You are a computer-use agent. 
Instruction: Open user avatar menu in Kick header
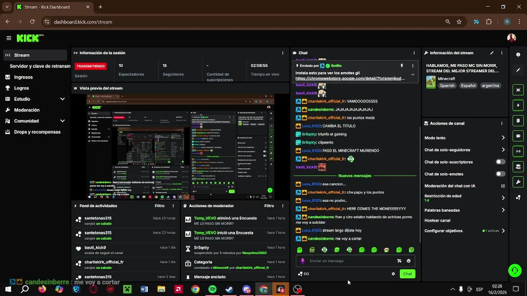512,38
